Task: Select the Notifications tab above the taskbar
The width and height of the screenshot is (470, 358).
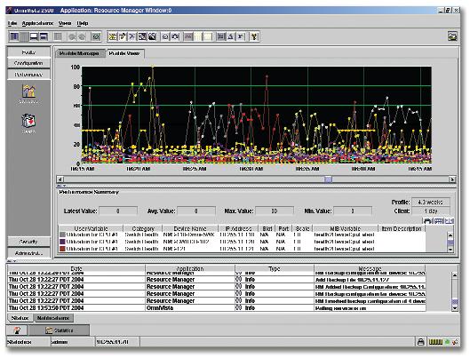Action: (53, 318)
